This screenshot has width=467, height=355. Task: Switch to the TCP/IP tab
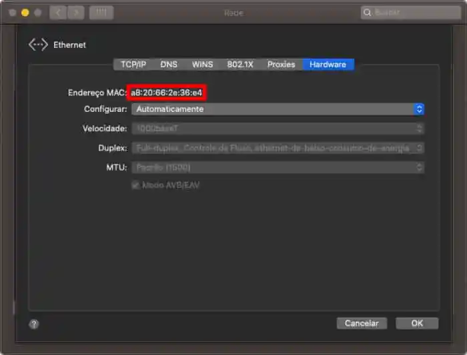[x=133, y=64]
